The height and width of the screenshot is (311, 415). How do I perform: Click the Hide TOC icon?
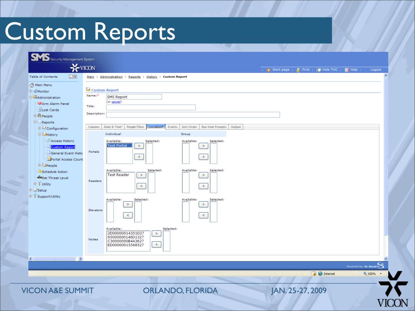pos(319,70)
